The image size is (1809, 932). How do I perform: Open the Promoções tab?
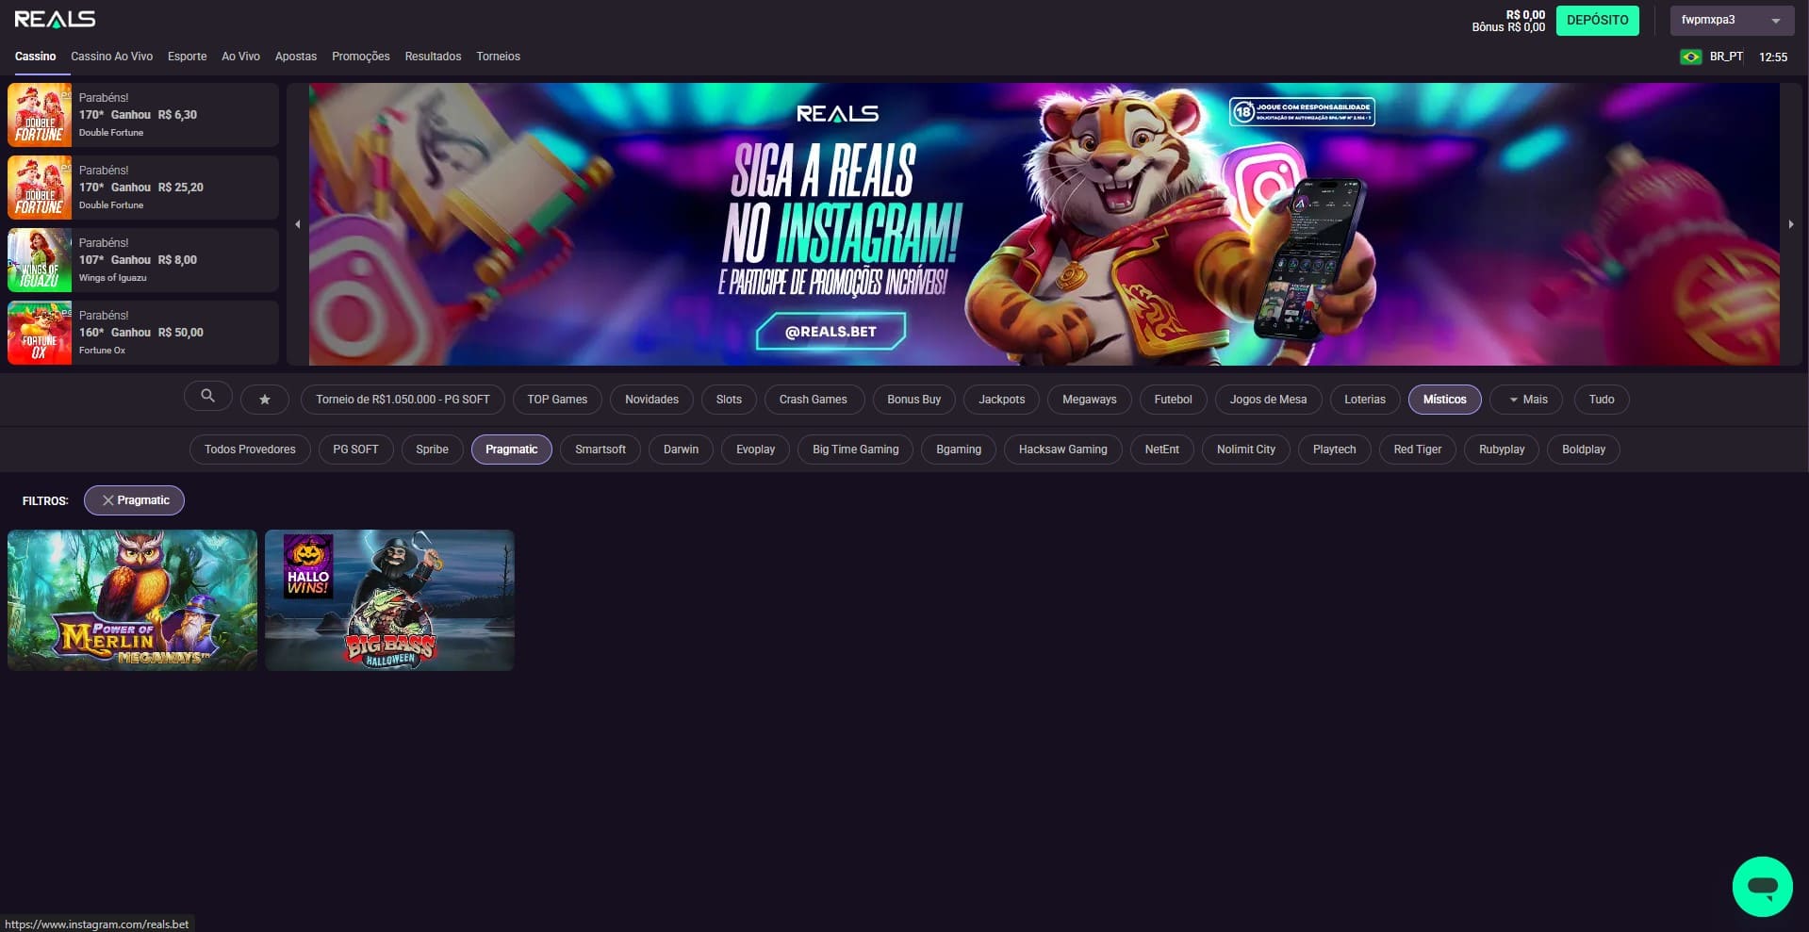360,57
